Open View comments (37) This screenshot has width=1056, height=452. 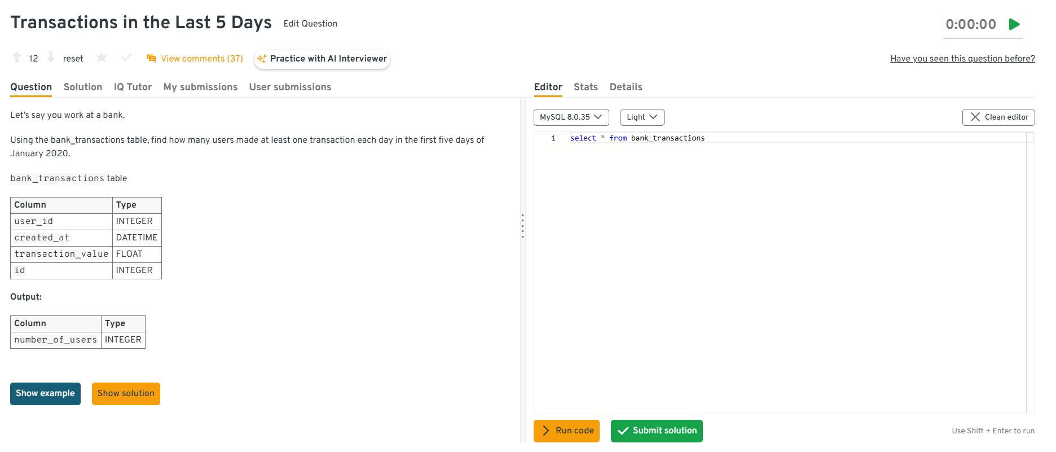tap(195, 59)
